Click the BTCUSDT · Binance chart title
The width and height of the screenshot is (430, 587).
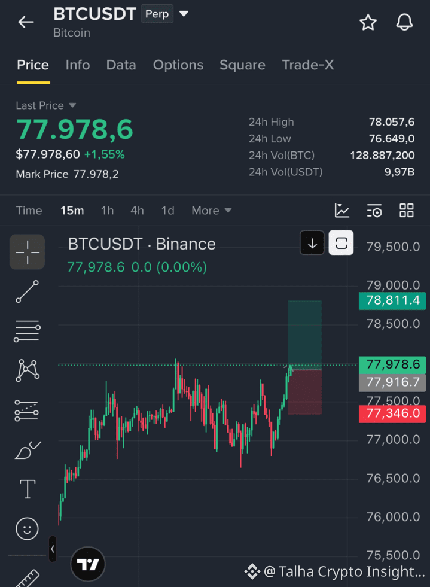[142, 244]
